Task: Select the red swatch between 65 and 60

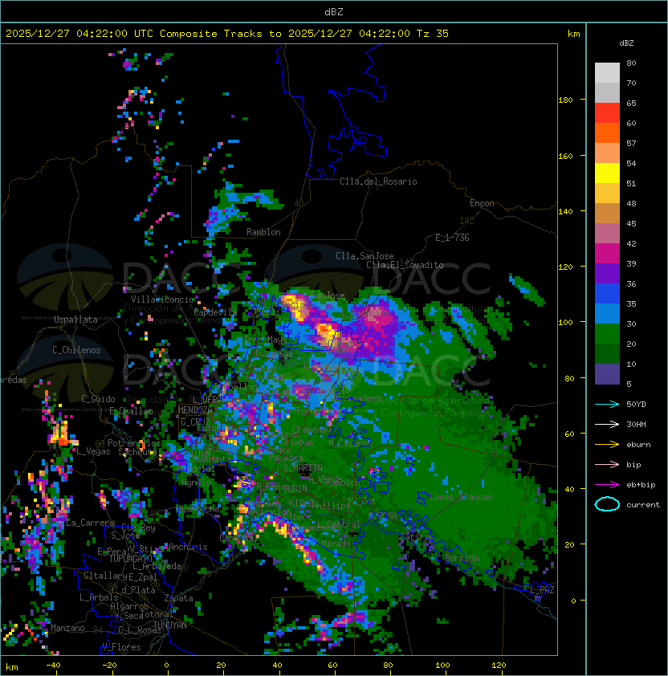Action: 607,113
